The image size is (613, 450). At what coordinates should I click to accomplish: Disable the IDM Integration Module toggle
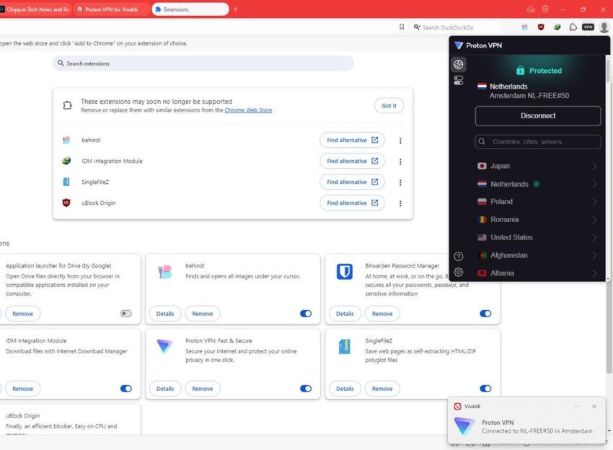(126, 389)
